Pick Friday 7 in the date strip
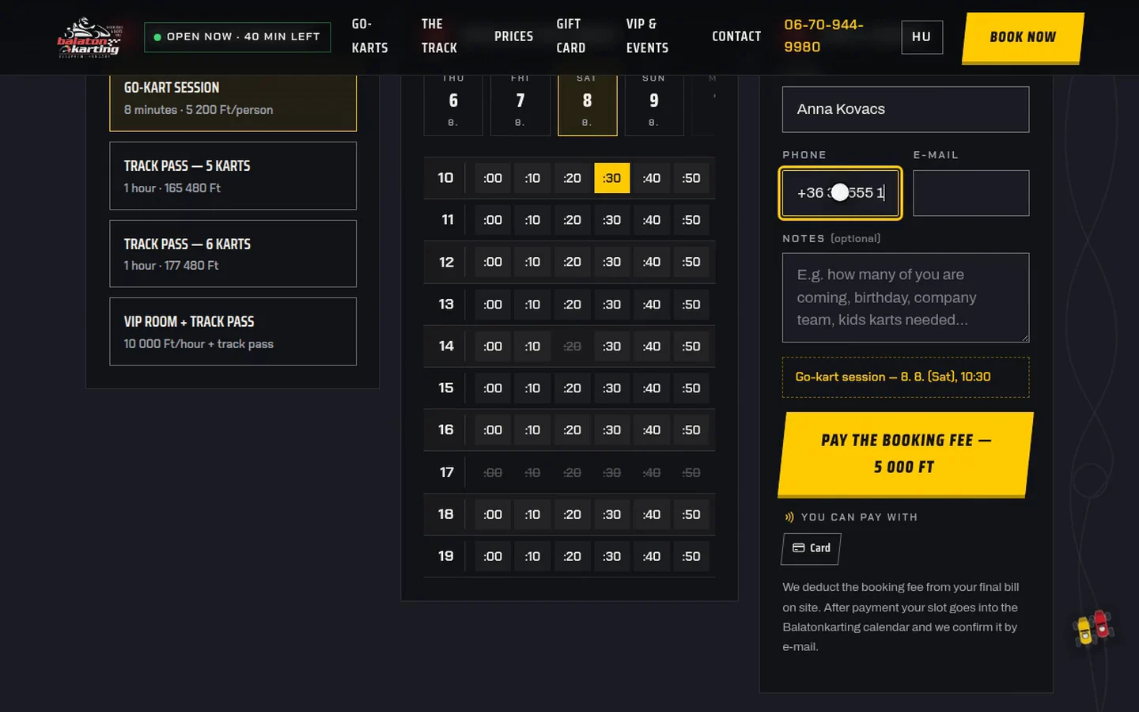 520,104
